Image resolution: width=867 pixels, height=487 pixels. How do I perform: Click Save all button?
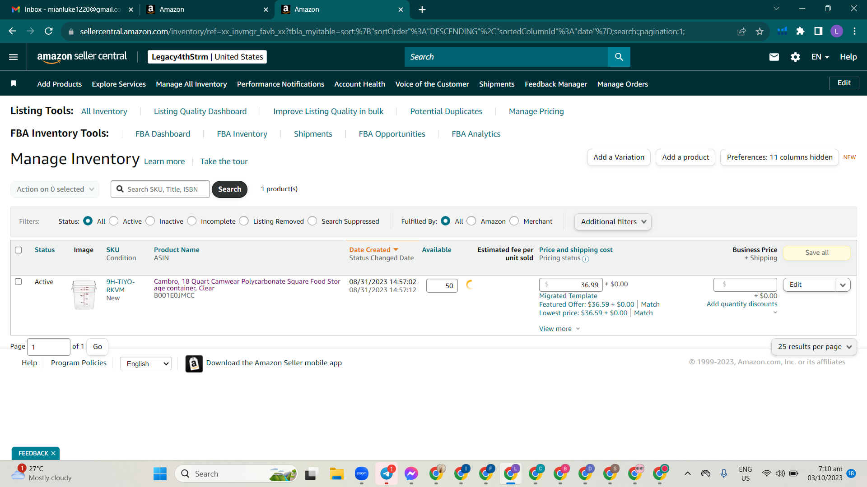pos(817,253)
